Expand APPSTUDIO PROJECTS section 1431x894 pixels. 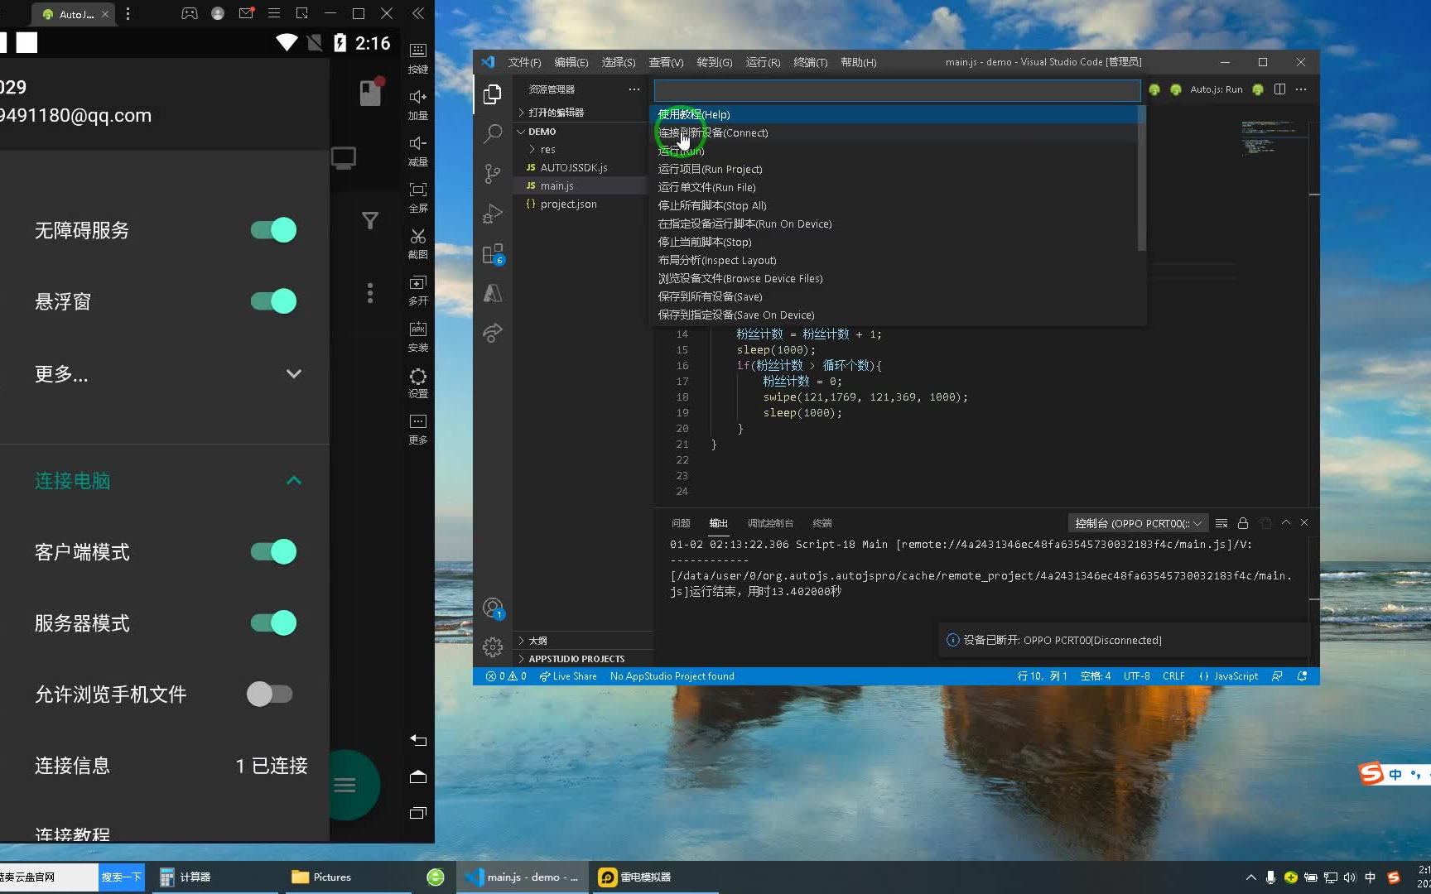pyautogui.click(x=582, y=659)
